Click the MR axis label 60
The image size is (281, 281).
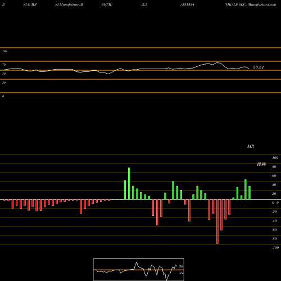pos(274,176)
